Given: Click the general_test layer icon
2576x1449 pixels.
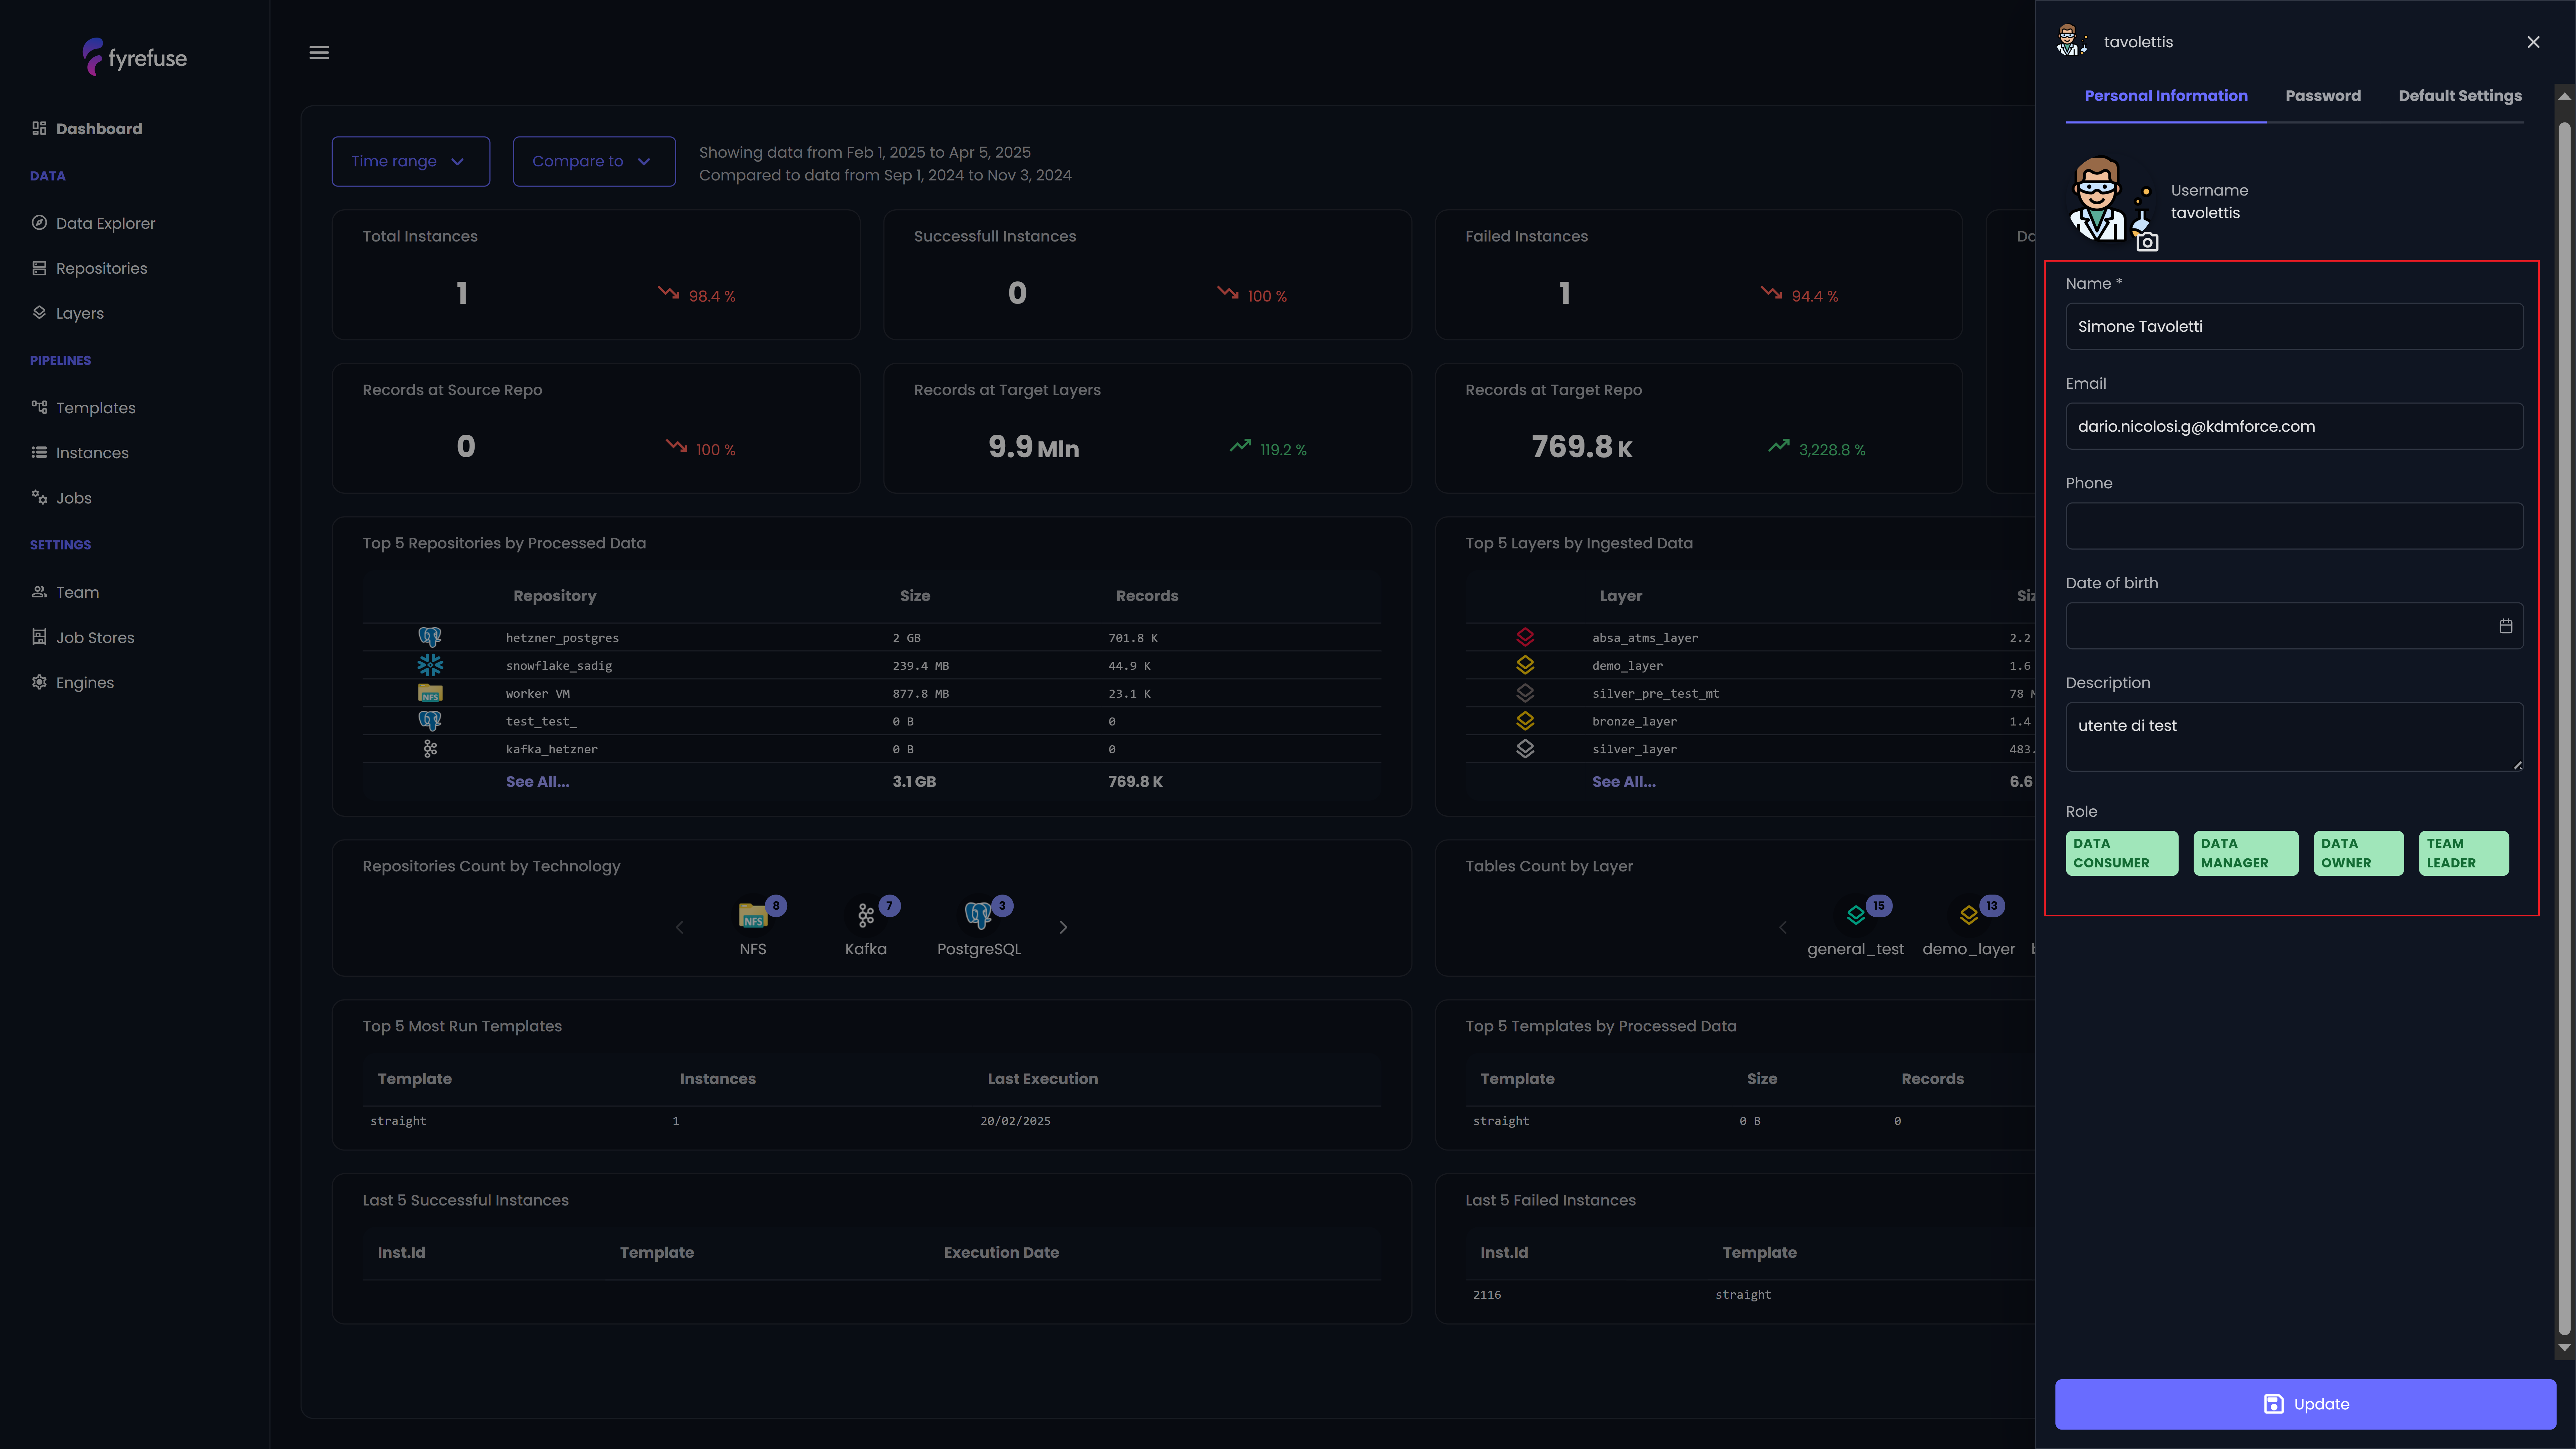Looking at the screenshot, I should click(1856, 915).
